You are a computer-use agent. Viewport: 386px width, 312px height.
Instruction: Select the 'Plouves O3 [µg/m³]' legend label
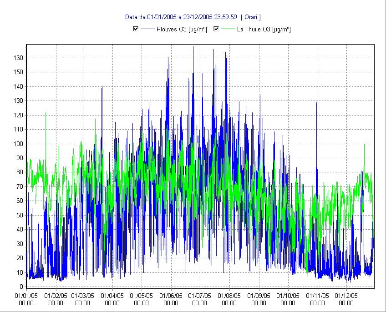182,29
